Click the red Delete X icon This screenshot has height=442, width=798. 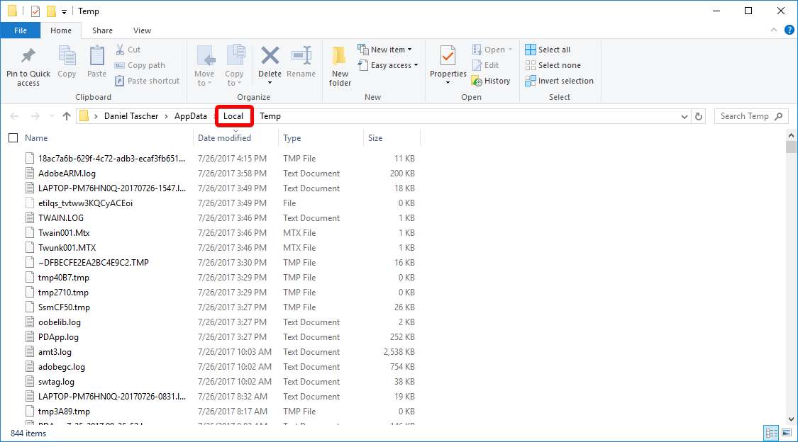270,55
